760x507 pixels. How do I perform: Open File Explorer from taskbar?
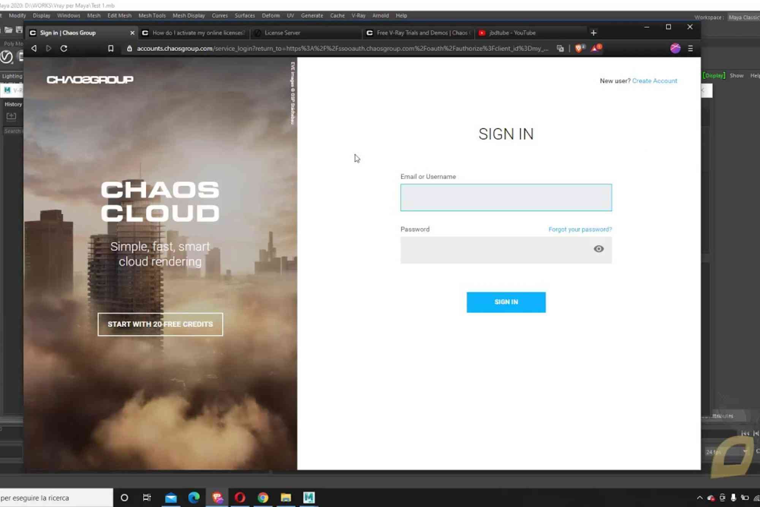coord(286,498)
